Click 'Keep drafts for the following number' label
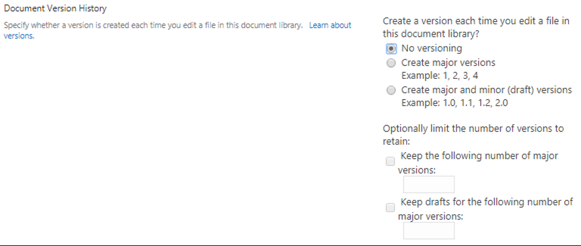The image size is (581, 246). [x=486, y=202]
